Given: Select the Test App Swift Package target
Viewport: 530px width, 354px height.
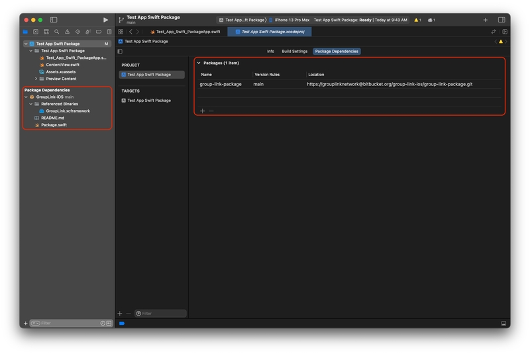Looking at the screenshot, I should (x=148, y=101).
